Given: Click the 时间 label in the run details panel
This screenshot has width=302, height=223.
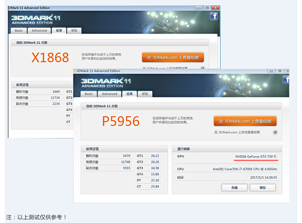Looking at the screenshot, I should (180, 177).
